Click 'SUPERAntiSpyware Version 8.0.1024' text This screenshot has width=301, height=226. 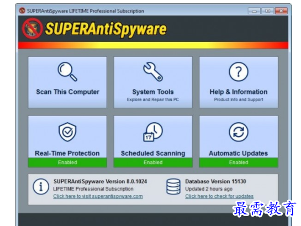(100, 181)
